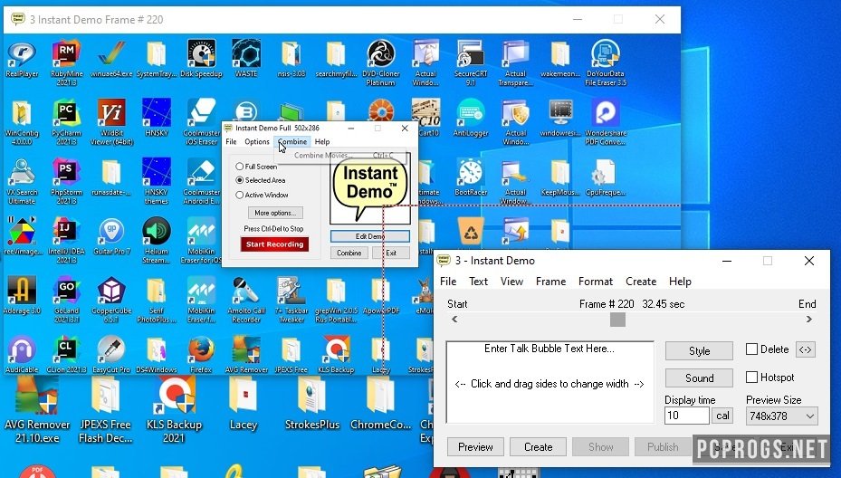Open the AudiCable desktop icon
Image resolution: width=841 pixels, height=478 pixels.
pyautogui.click(x=22, y=355)
